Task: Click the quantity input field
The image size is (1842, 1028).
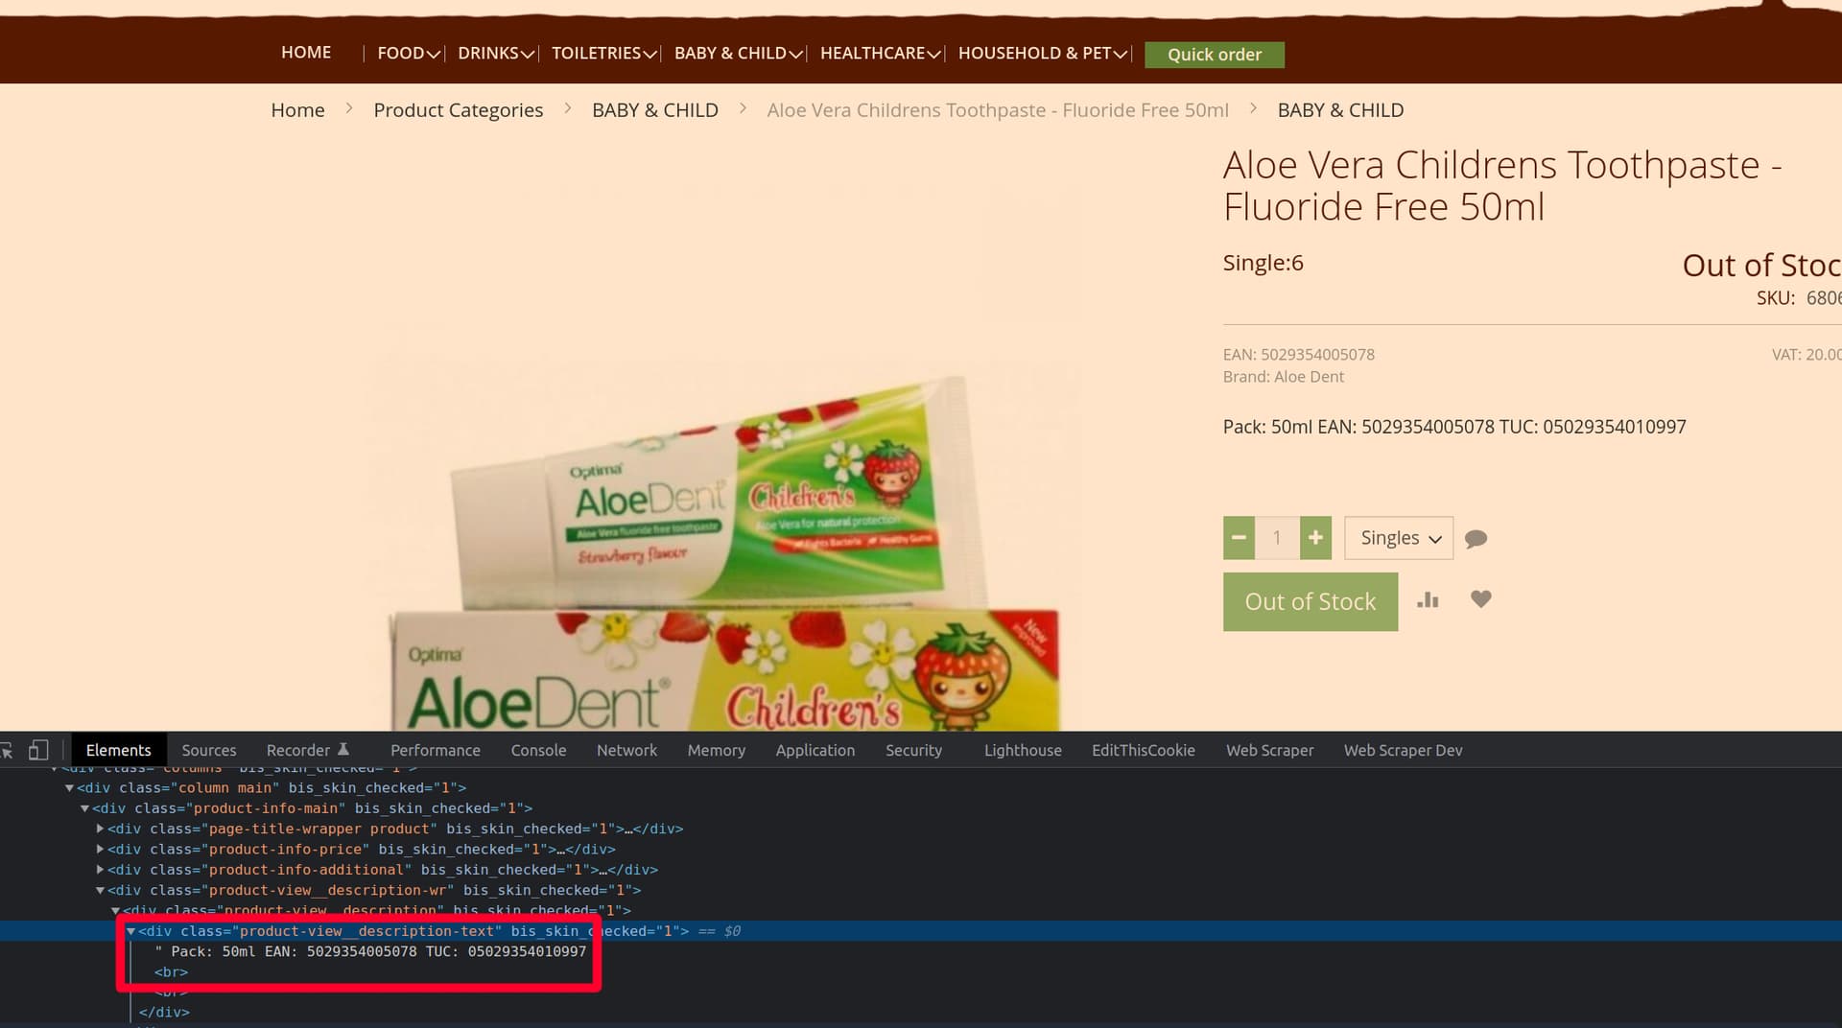Action: 1277,538
